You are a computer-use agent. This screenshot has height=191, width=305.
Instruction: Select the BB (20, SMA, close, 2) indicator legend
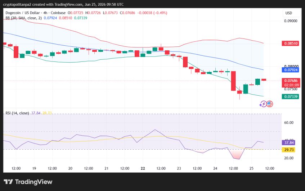click(23, 18)
